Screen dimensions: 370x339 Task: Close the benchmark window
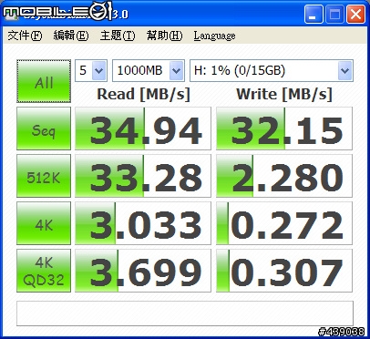coord(356,14)
